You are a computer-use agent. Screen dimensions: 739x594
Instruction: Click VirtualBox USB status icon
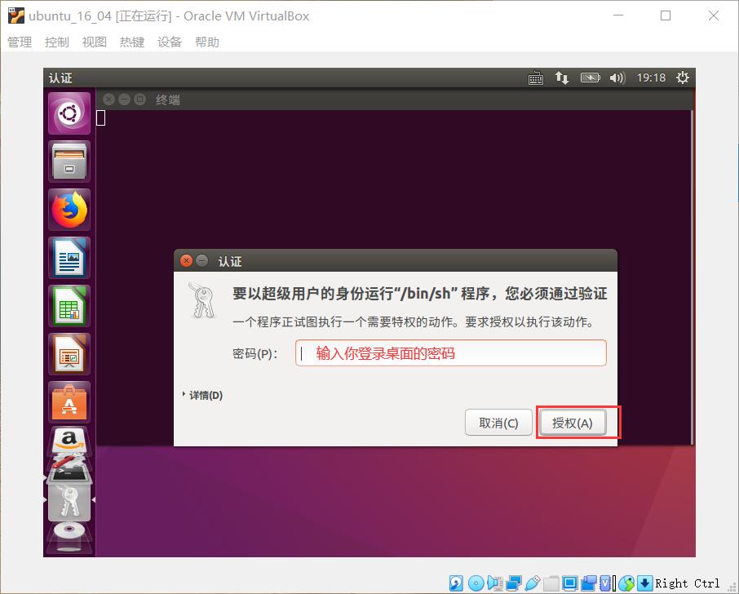tap(532, 583)
